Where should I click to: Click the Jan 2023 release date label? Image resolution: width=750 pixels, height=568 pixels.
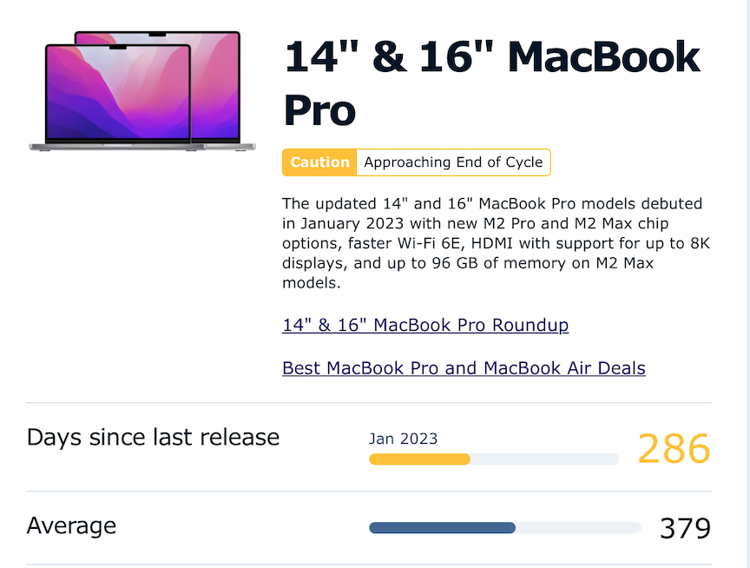(404, 439)
